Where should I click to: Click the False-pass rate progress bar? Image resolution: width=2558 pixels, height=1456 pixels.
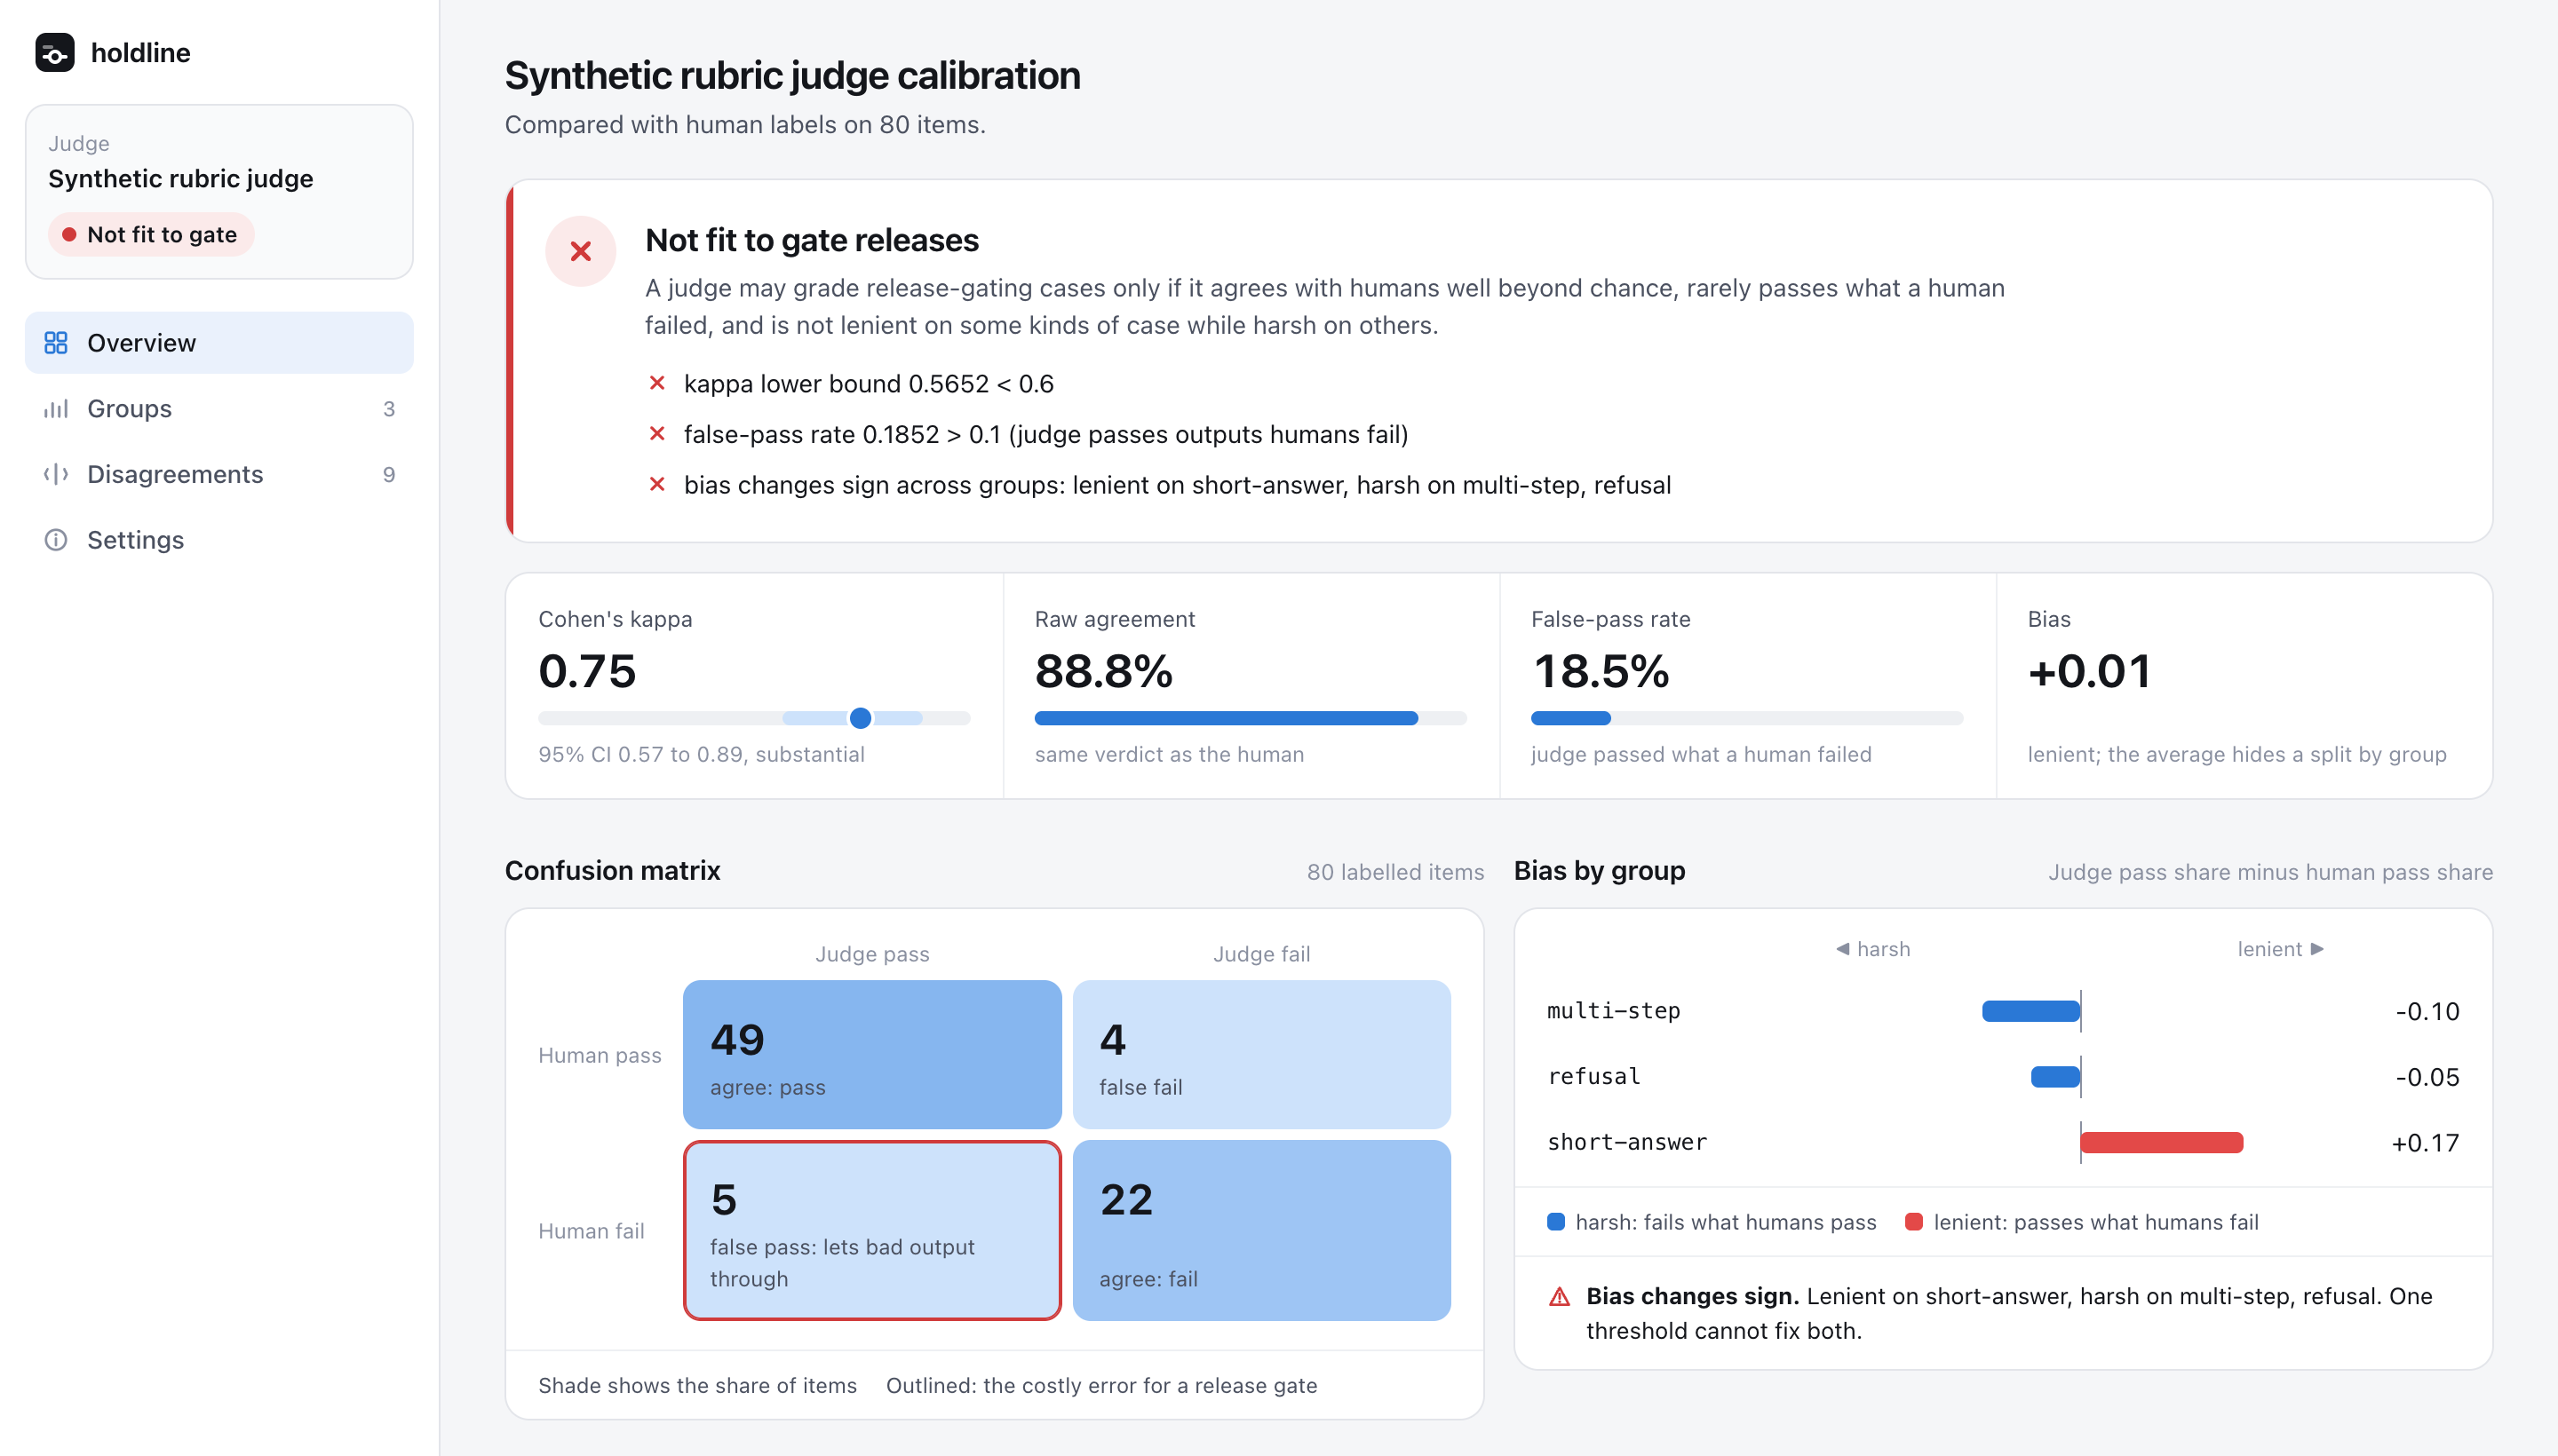[1745, 718]
